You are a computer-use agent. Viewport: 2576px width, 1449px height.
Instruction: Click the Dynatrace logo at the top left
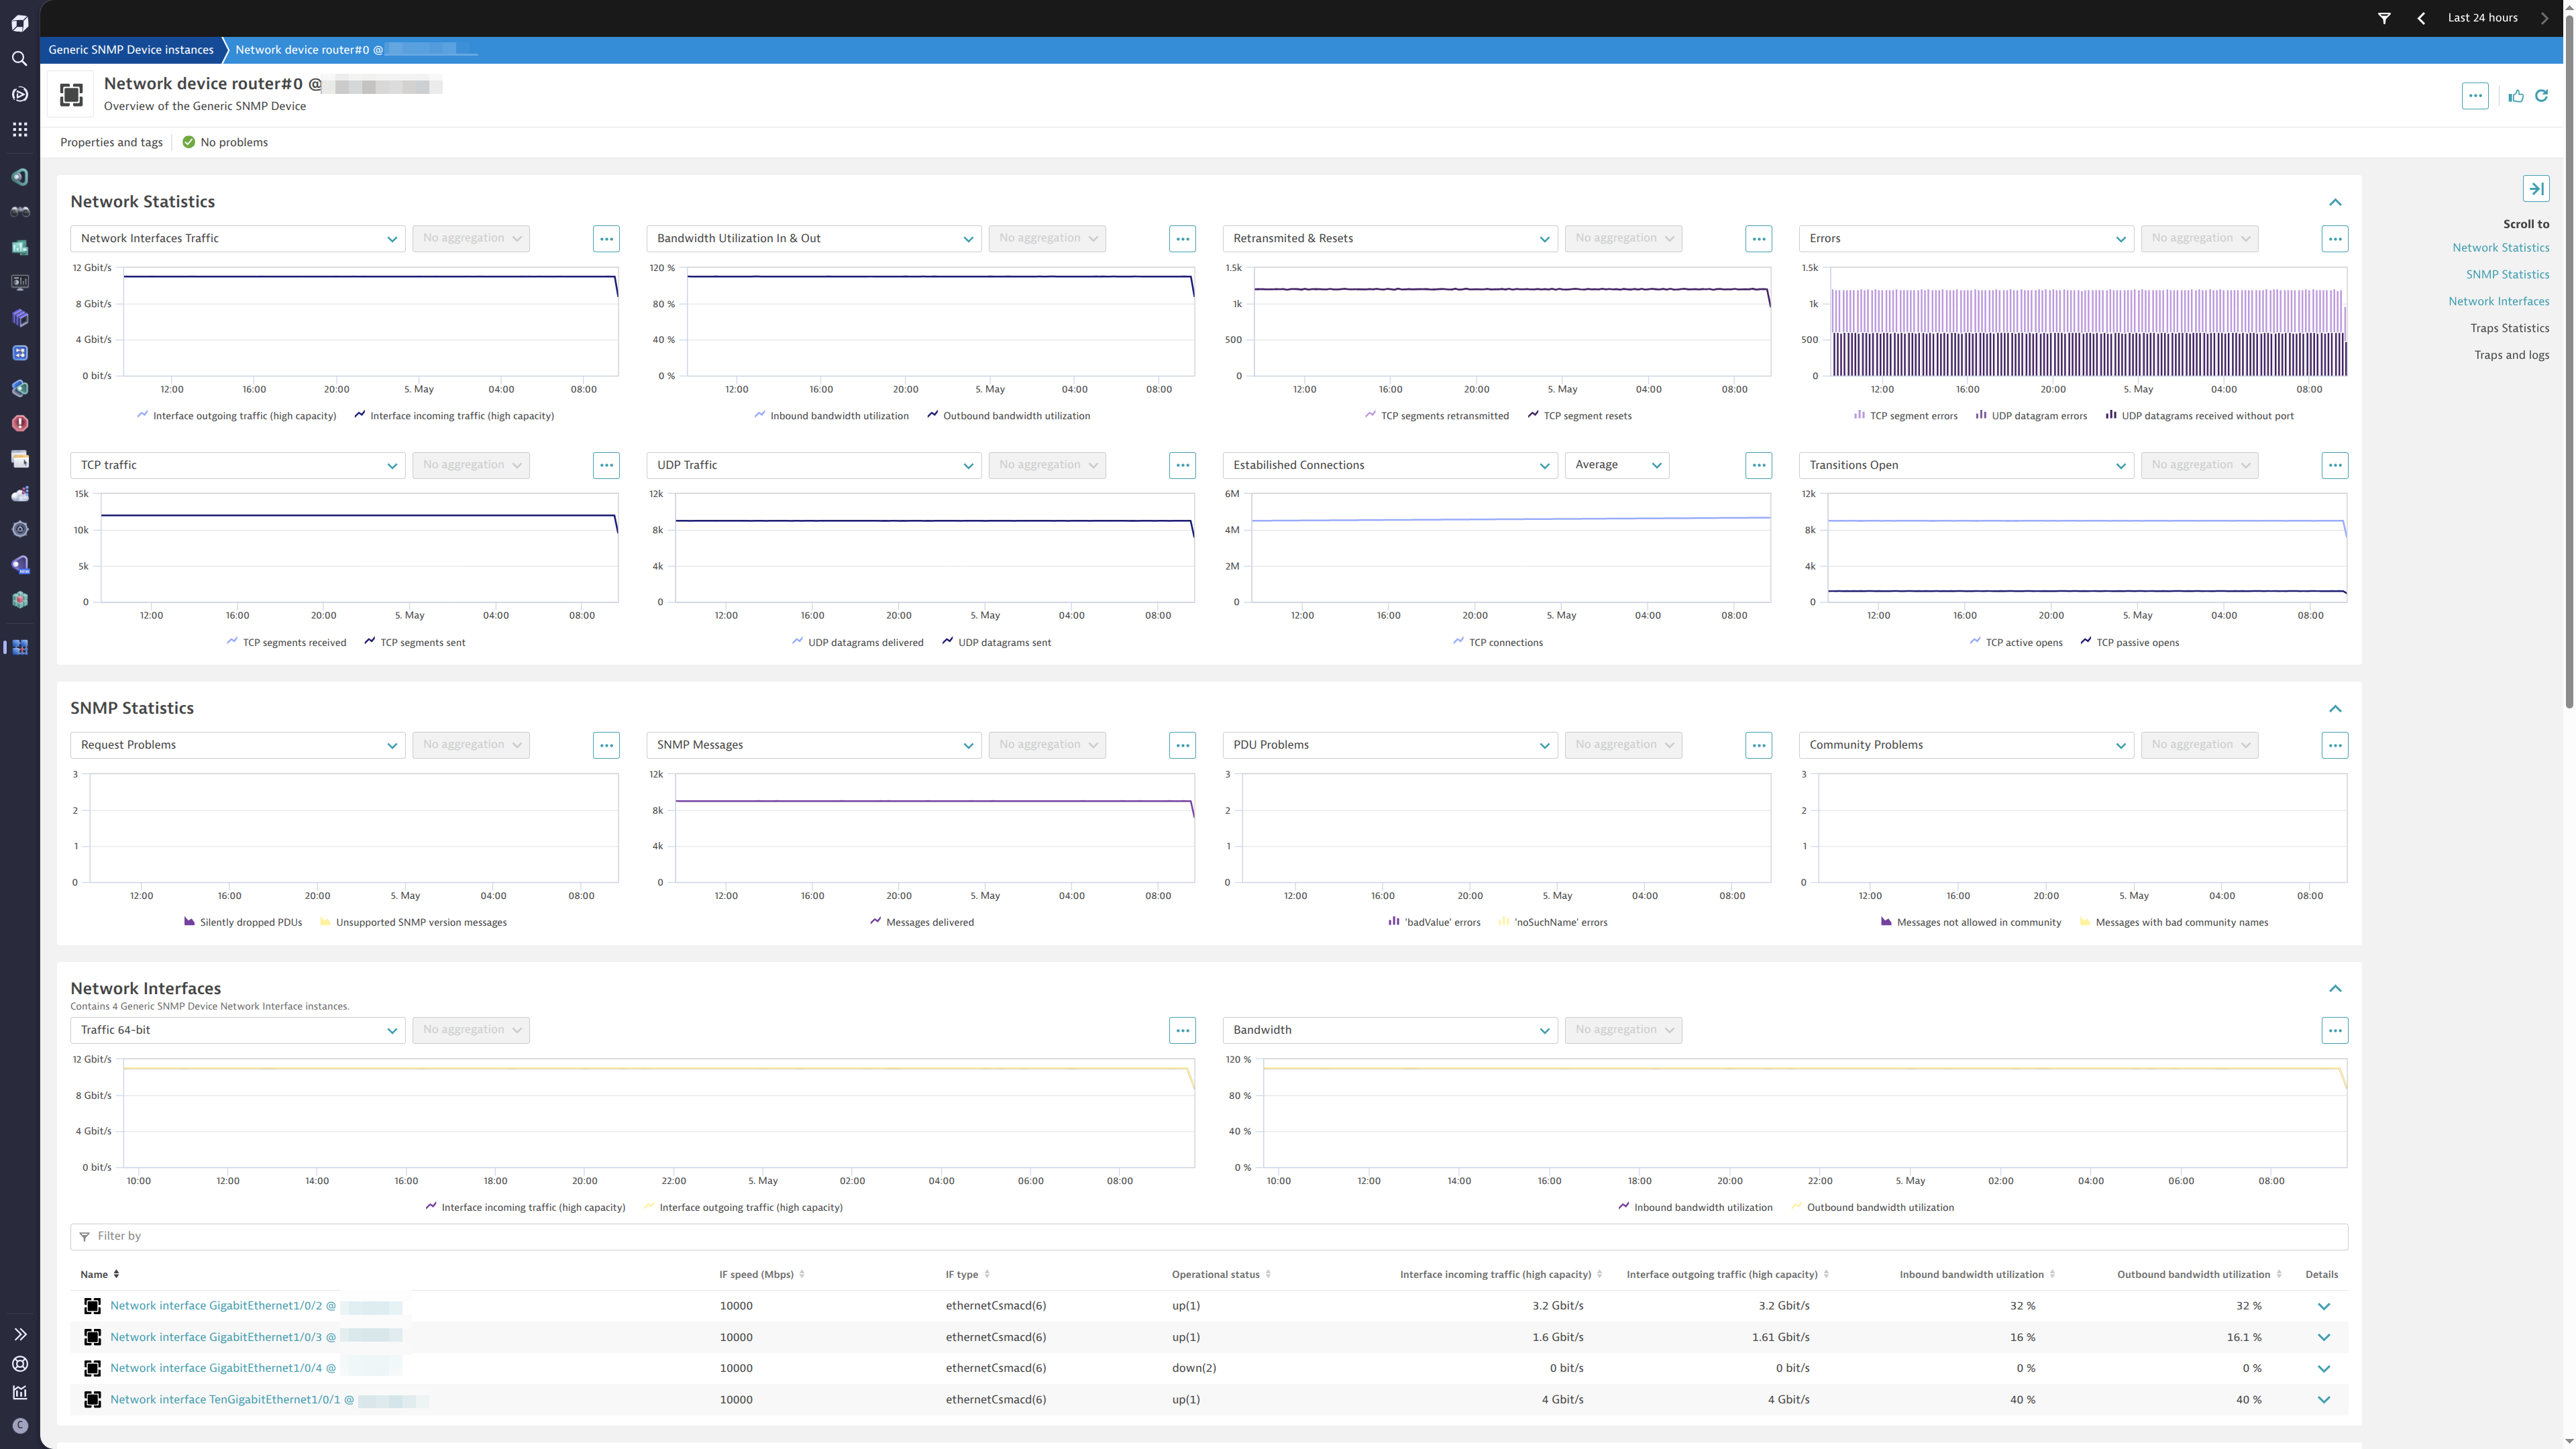tap(19, 21)
